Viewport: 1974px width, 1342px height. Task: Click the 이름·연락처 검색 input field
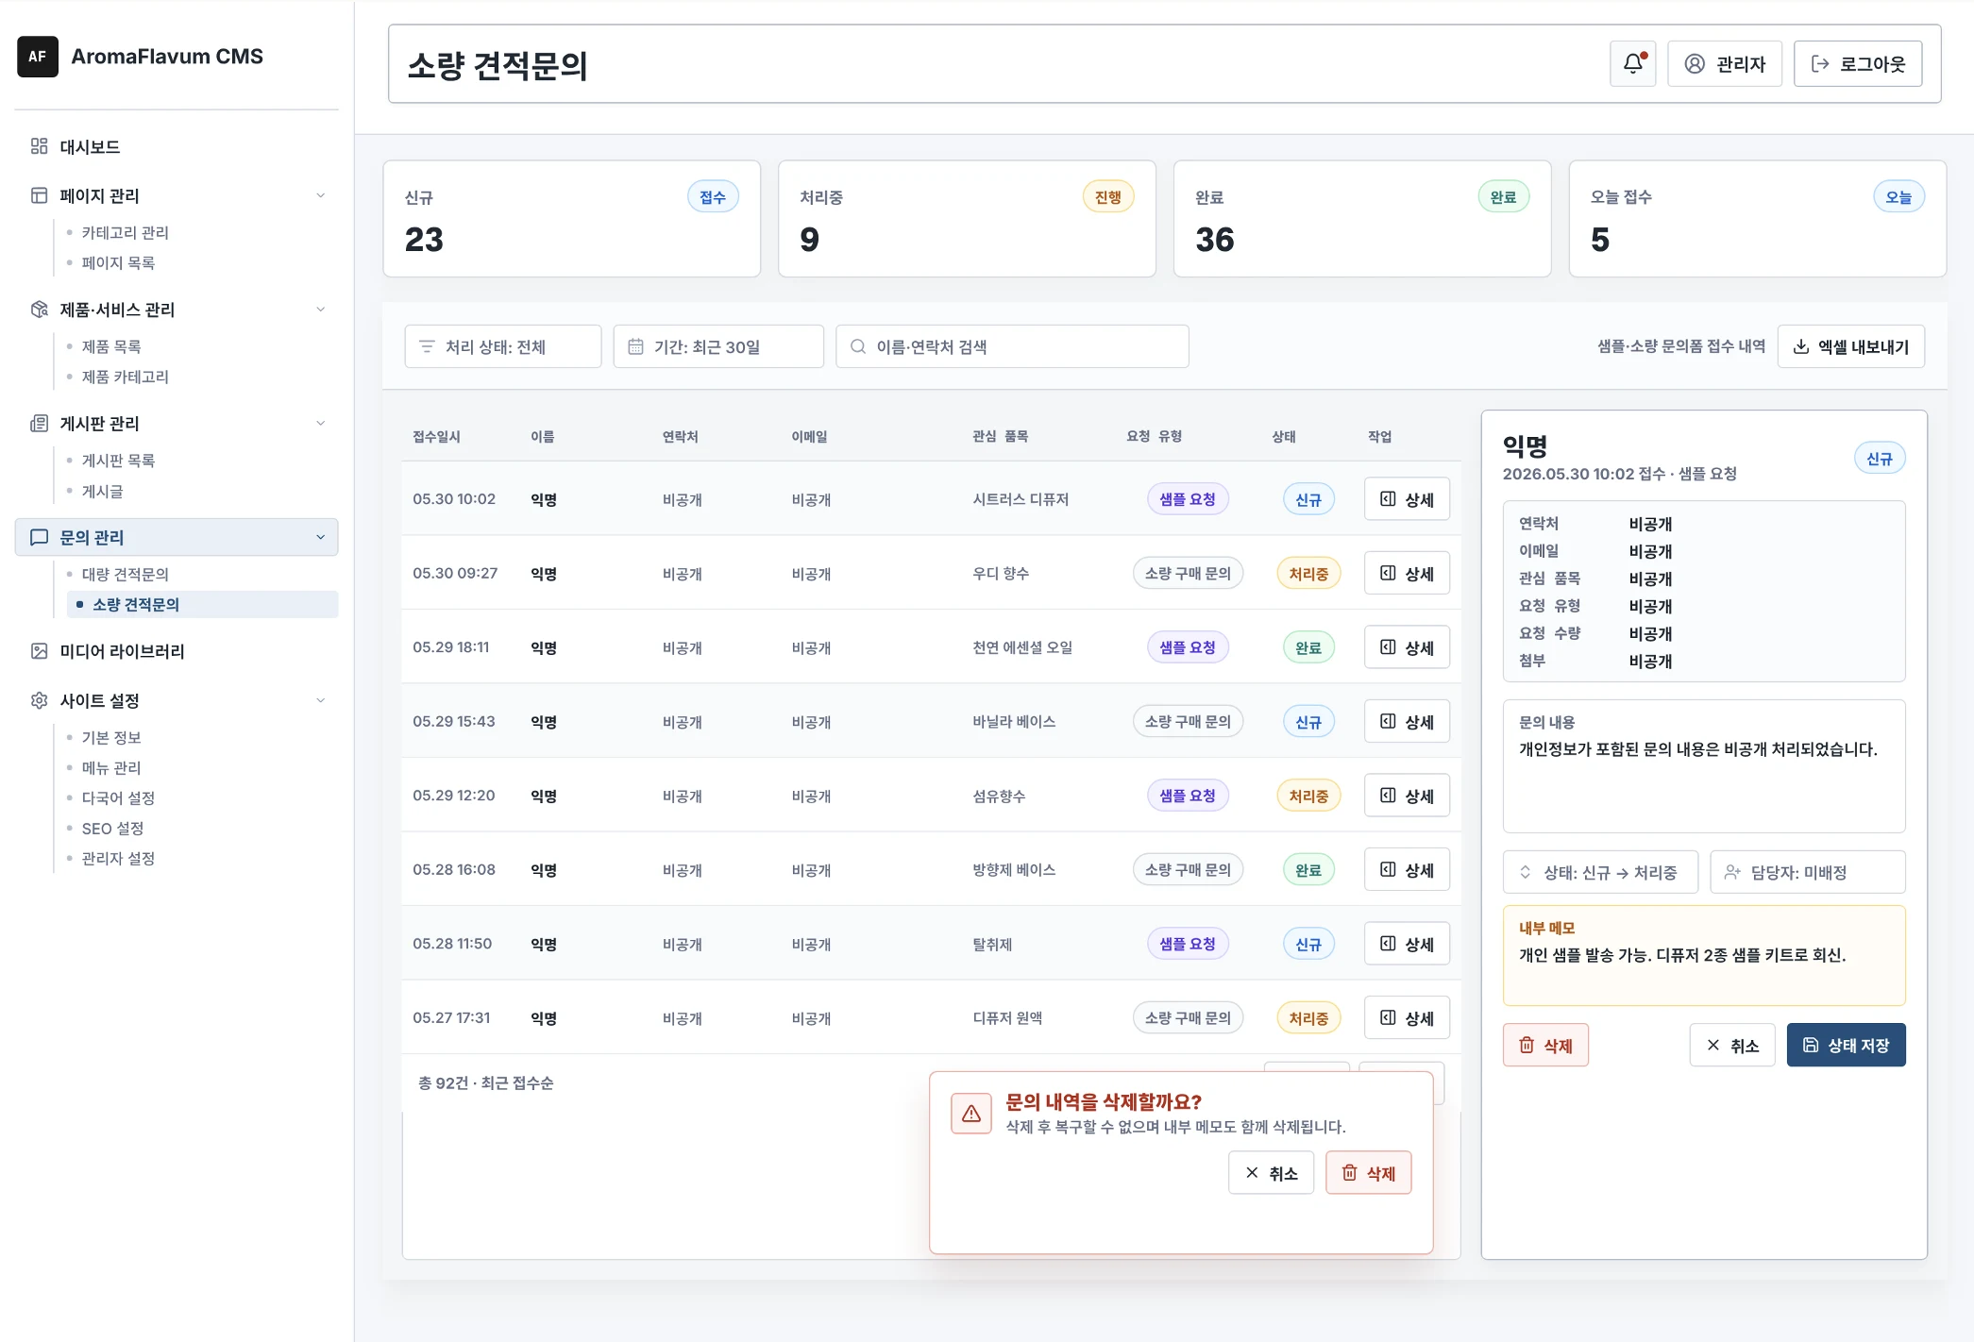(1012, 346)
